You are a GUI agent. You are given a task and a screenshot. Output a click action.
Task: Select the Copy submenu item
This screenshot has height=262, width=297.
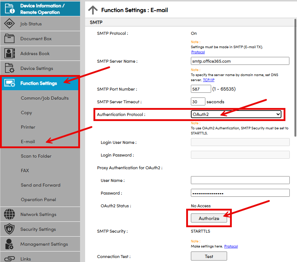pos(26,113)
